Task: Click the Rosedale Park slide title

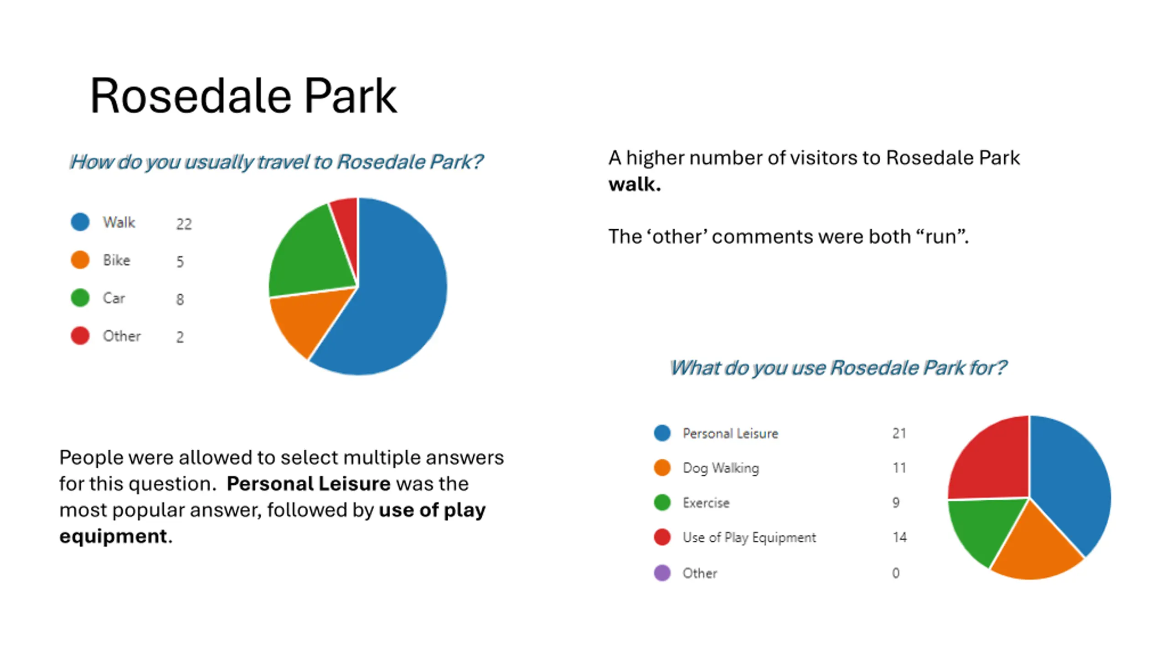Action: pyautogui.click(x=243, y=96)
